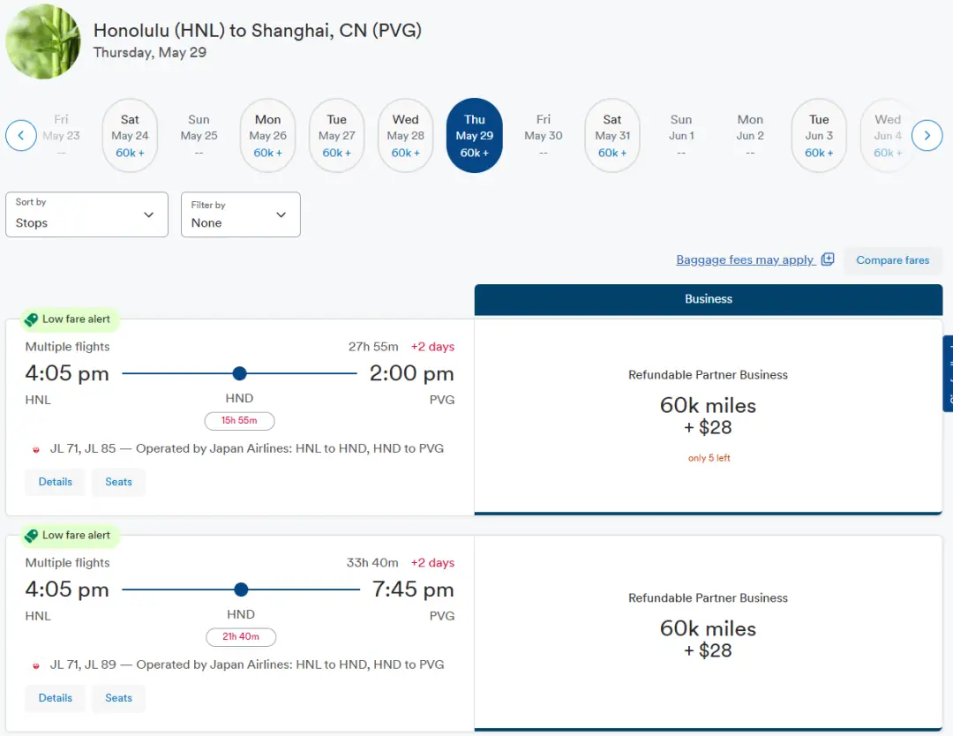
Task: Open Baggage fees may apply link
Action: [745, 259]
